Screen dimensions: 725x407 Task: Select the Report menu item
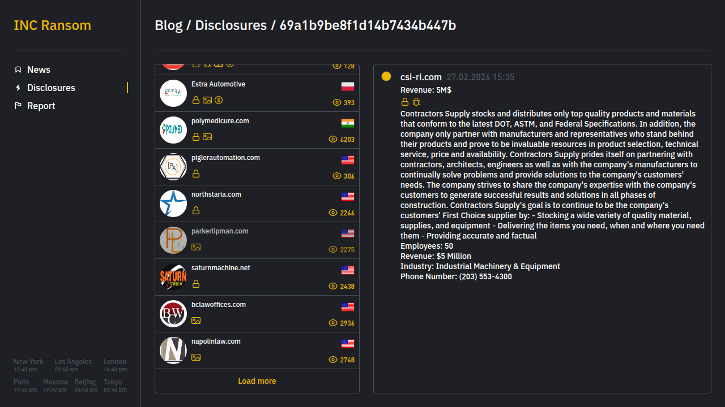click(x=41, y=106)
